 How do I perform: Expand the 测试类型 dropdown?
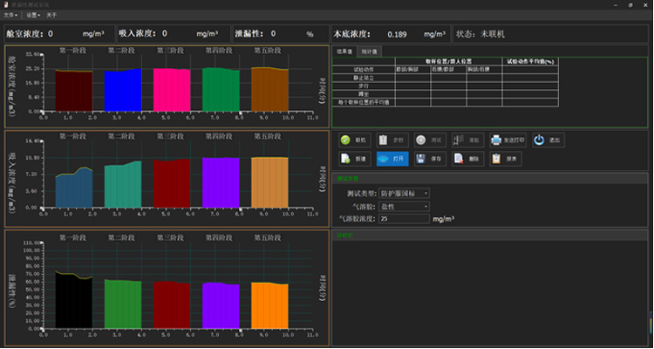point(405,193)
